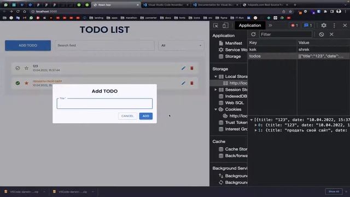Image resolution: width=350 pixels, height=197 pixels.
Task: Delete the 123 todo with trash icon
Action: pyautogui.click(x=192, y=68)
